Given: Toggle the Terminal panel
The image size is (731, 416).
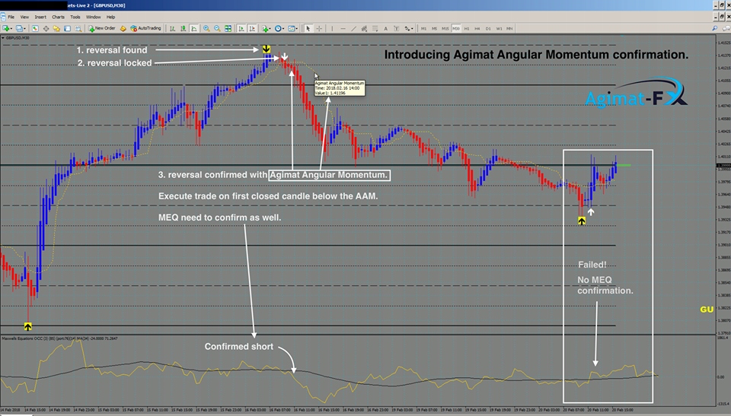Looking at the screenshot, I should [x=67, y=28].
